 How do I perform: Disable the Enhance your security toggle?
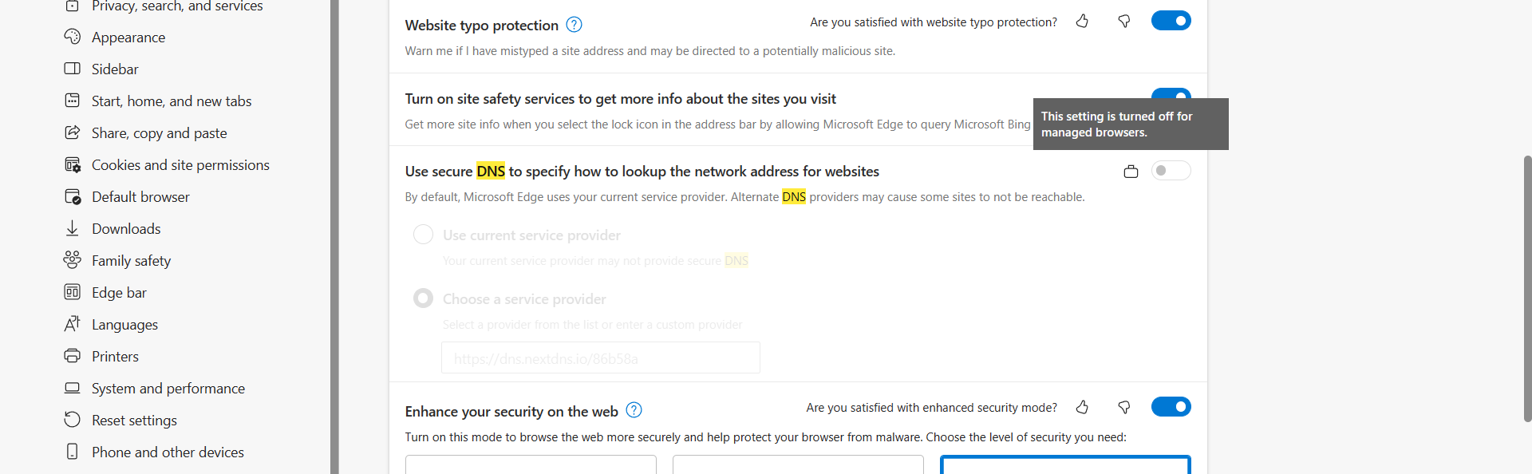click(x=1171, y=407)
